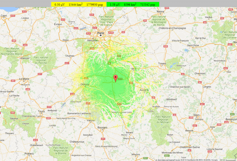Click the Paris city marker dot
237x161 pixels.
coord(101,35)
